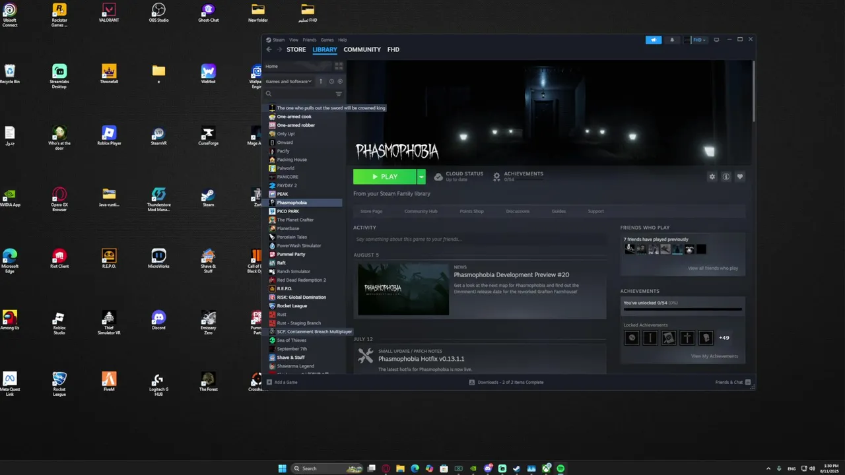Open advanced filter options icon in library search
The image size is (845, 475).
[x=339, y=94]
